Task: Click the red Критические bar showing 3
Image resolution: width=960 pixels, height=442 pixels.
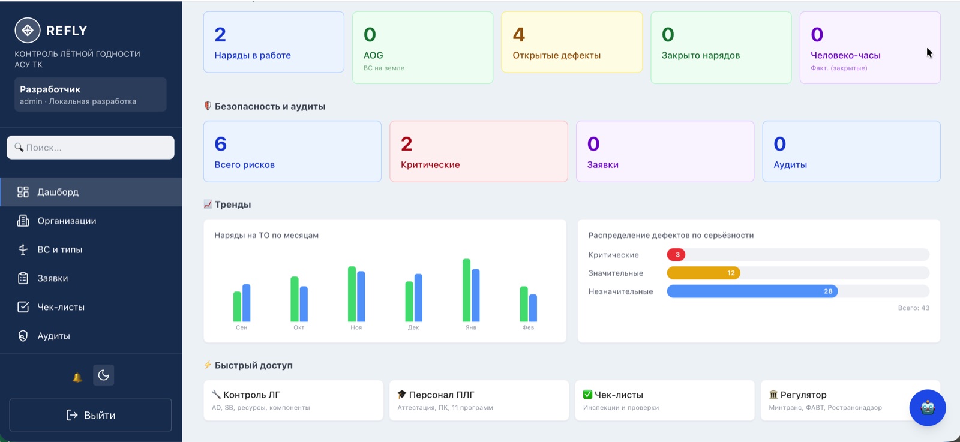Action: pos(676,255)
